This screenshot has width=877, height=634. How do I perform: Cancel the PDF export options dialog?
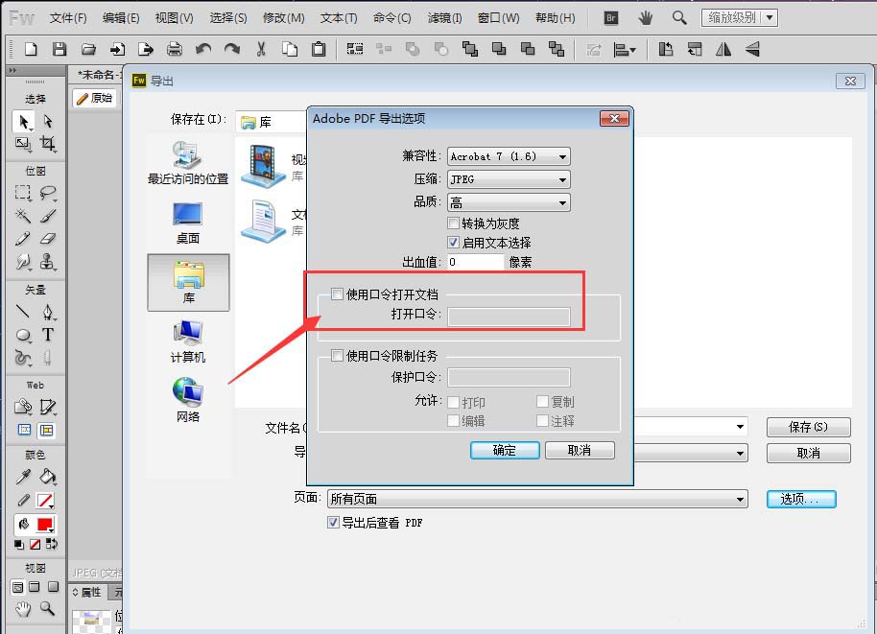click(580, 450)
